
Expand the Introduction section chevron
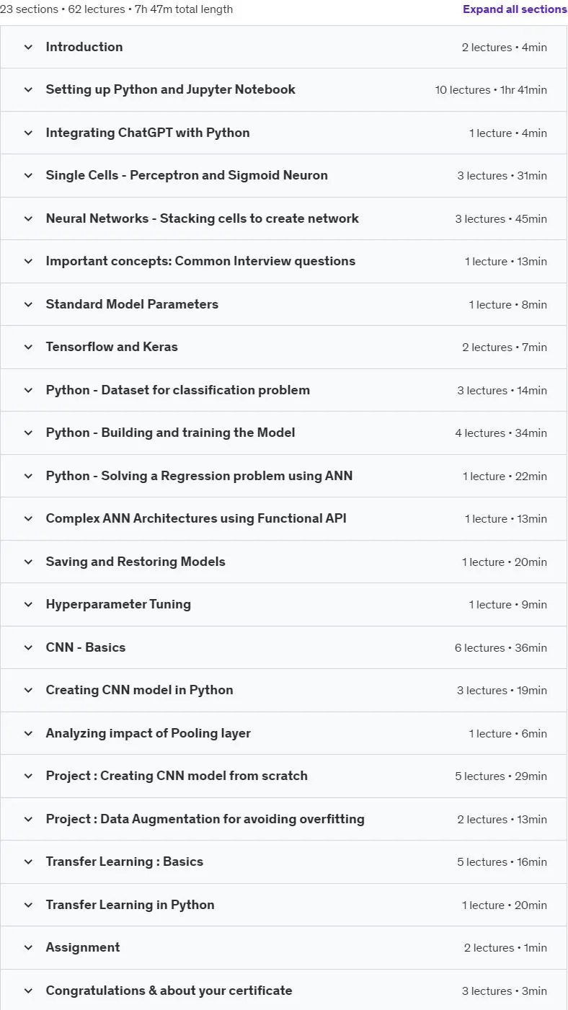click(29, 47)
